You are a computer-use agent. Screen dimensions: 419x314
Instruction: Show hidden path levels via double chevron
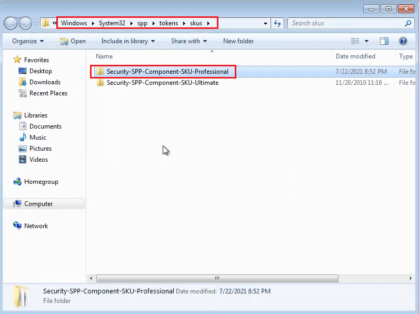point(55,23)
